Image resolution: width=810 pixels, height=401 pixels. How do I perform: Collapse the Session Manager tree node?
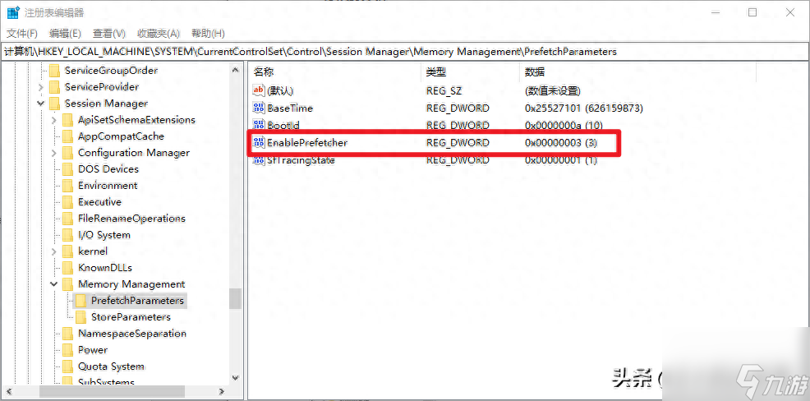(41, 104)
